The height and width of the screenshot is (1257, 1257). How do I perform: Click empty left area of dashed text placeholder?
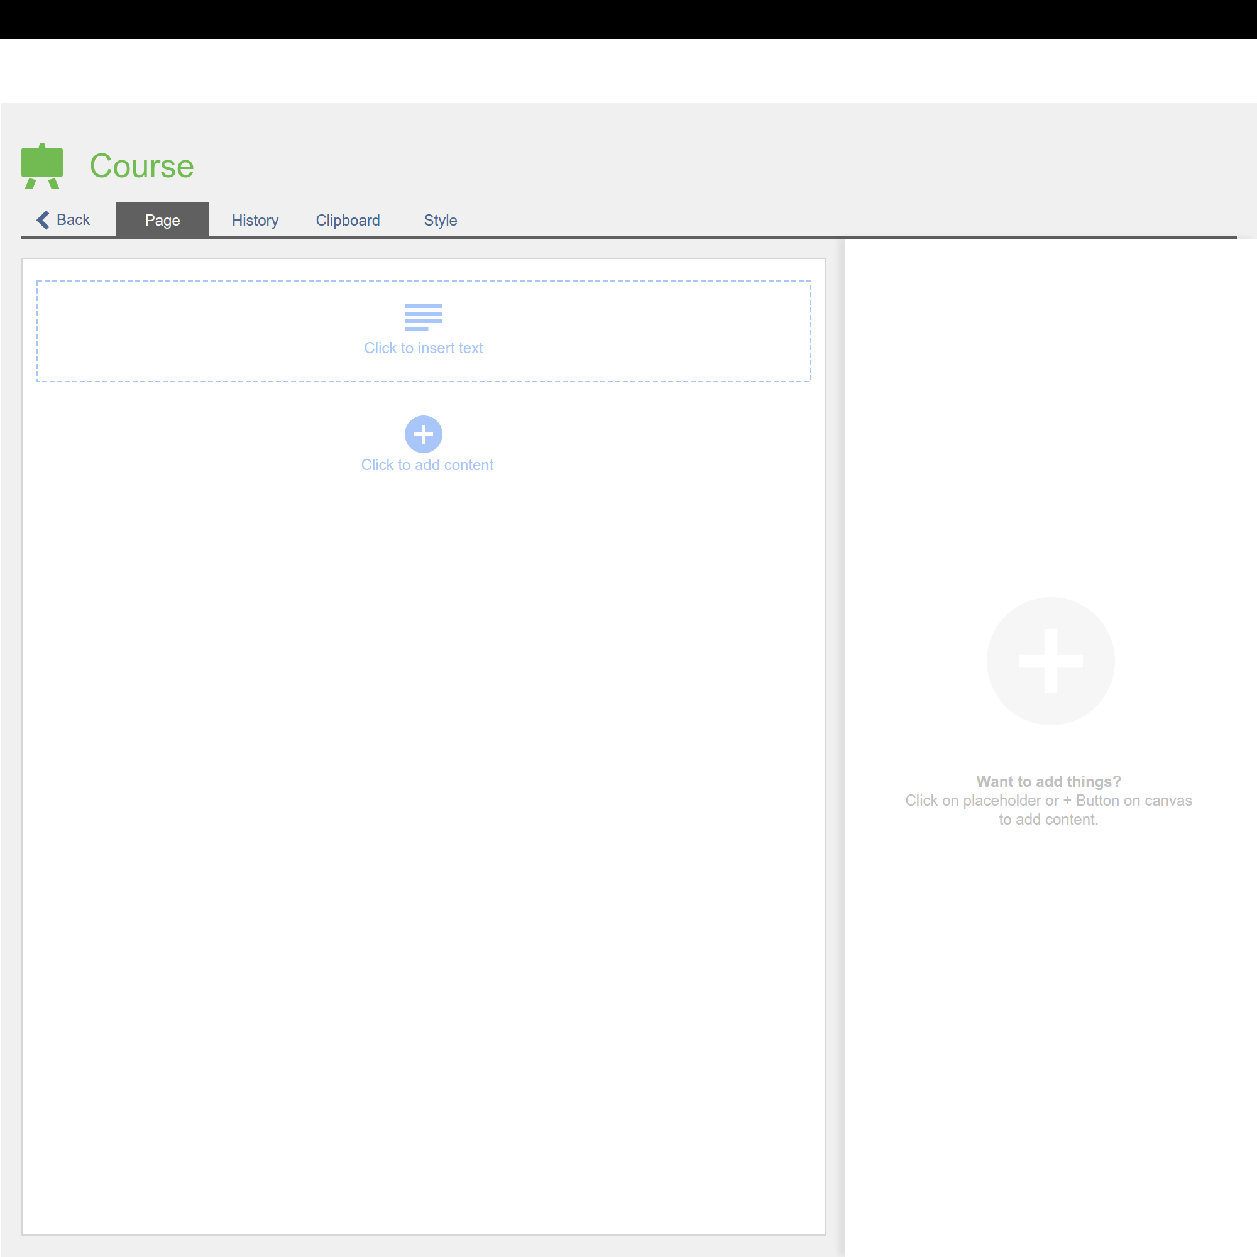[163, 332]
